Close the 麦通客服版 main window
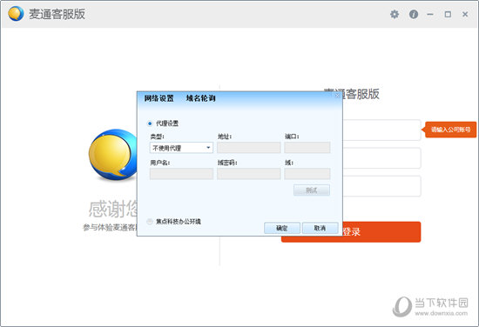The width and height of the screenshot is (479, 327). [465, 14]
